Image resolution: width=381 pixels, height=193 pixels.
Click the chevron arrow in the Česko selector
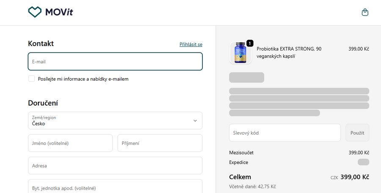[195, 121]
